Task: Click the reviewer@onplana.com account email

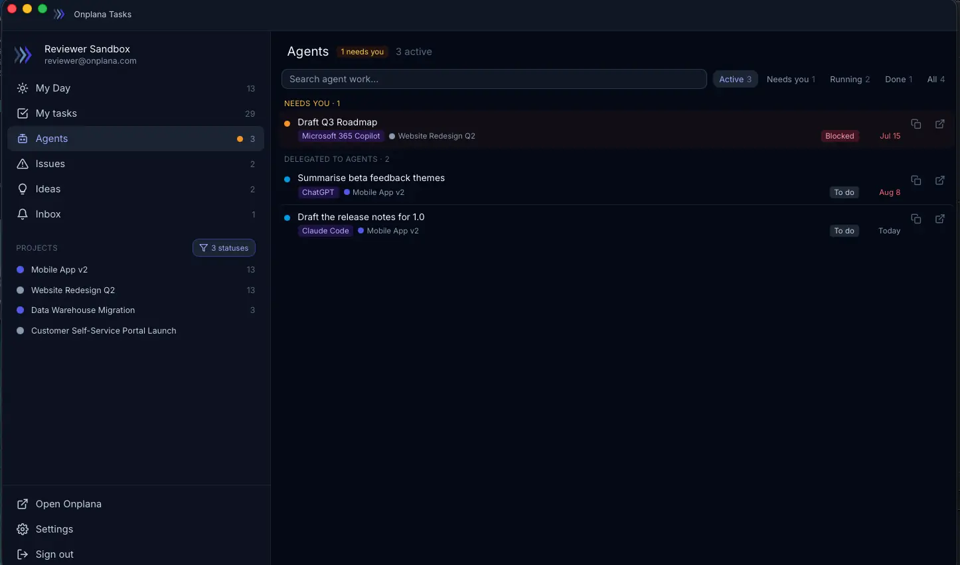Action: point(90,61)
